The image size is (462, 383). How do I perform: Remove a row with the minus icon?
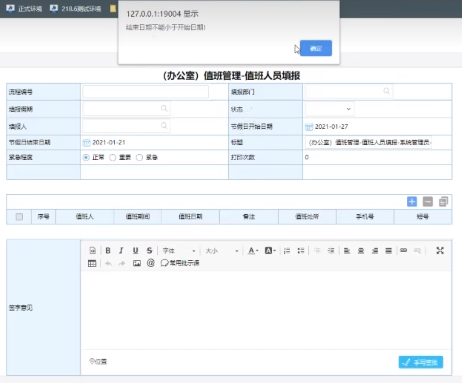coord(428,201)
